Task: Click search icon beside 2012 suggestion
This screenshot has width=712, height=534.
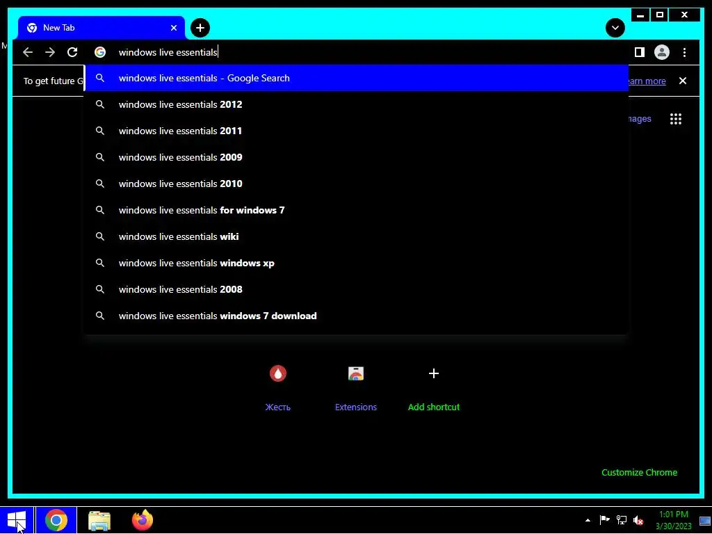Action: 100,104
